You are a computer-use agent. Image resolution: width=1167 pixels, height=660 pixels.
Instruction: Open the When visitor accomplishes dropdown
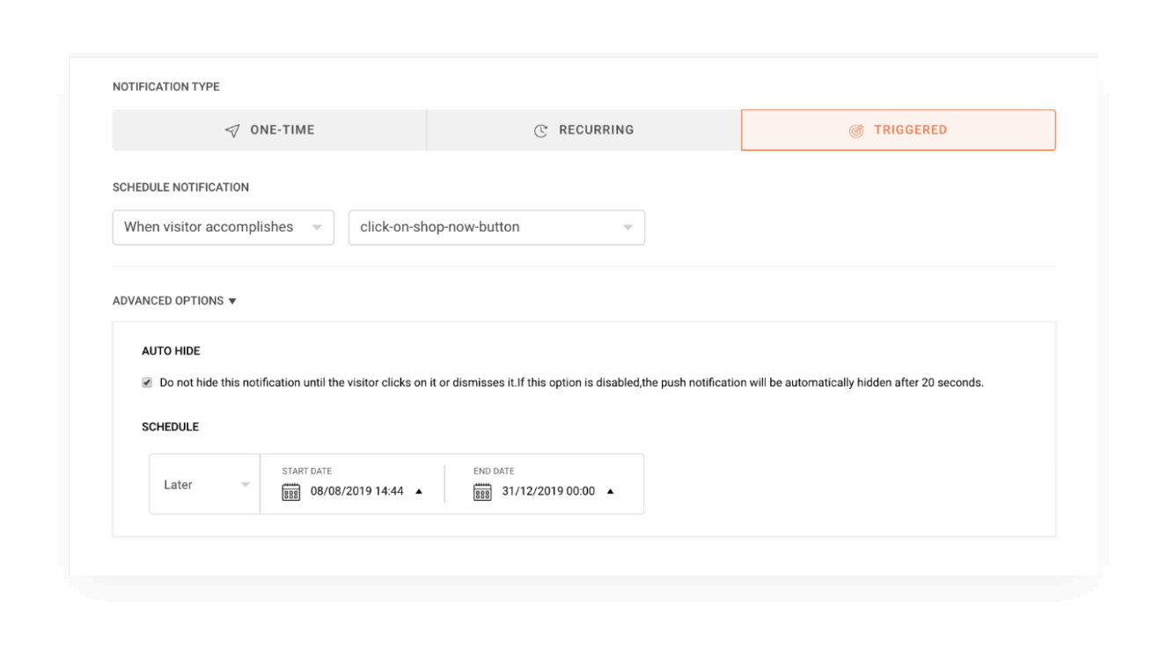pos(223,227)
